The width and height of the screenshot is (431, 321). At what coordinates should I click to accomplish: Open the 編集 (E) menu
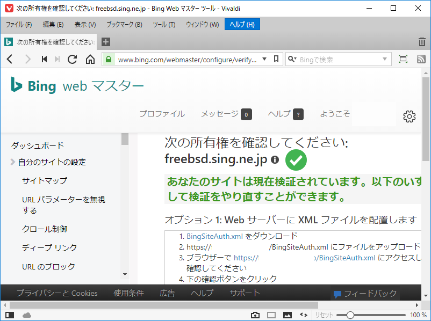53,25
